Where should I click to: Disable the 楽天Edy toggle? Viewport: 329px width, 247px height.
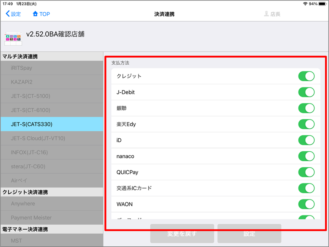[x=306, y=124]
